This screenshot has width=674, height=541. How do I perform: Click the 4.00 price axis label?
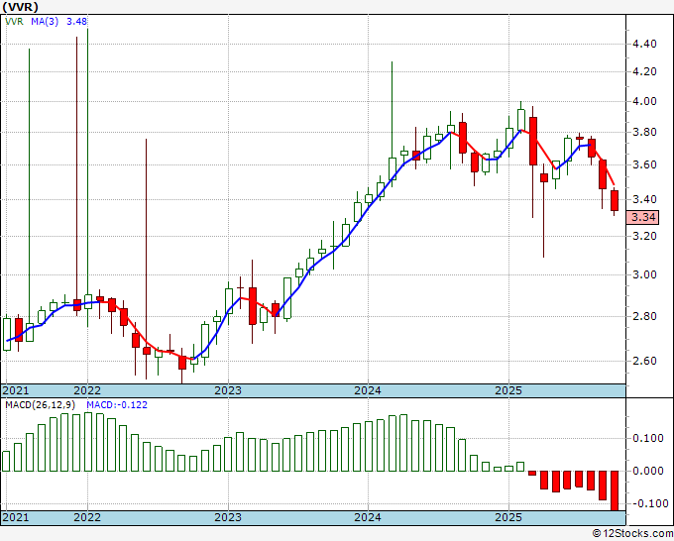click(x=645, y=102)
